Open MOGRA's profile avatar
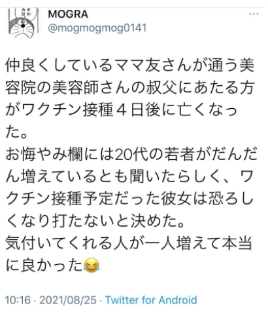 click(x=24, y=23)
